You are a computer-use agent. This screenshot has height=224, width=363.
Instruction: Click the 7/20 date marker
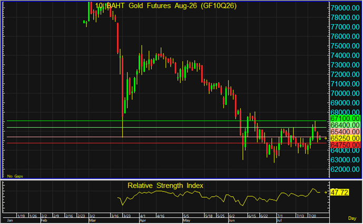click(312, 216)
